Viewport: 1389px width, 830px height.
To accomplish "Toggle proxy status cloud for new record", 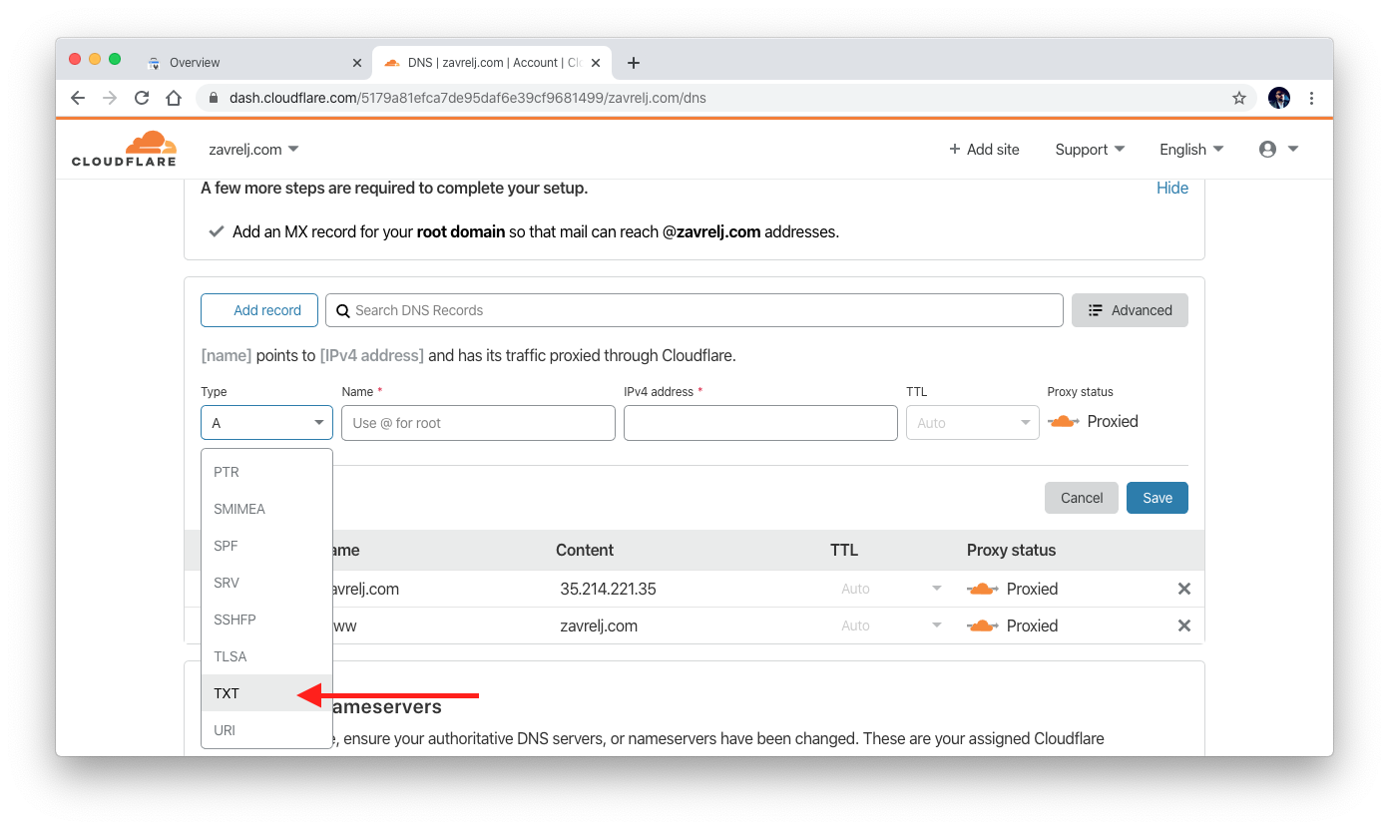I will coord(1064,422).
